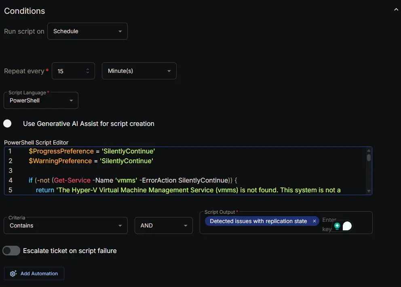Click the script editor scroll down arrow

(369, 191)
